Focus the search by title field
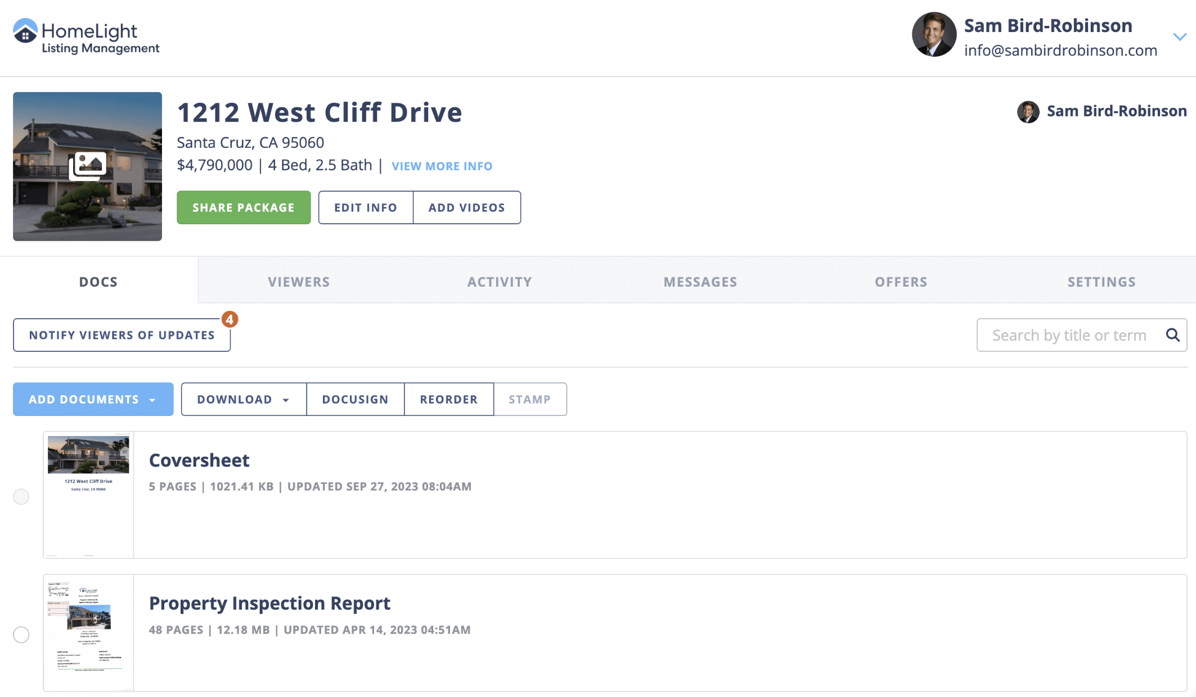 1069,335
